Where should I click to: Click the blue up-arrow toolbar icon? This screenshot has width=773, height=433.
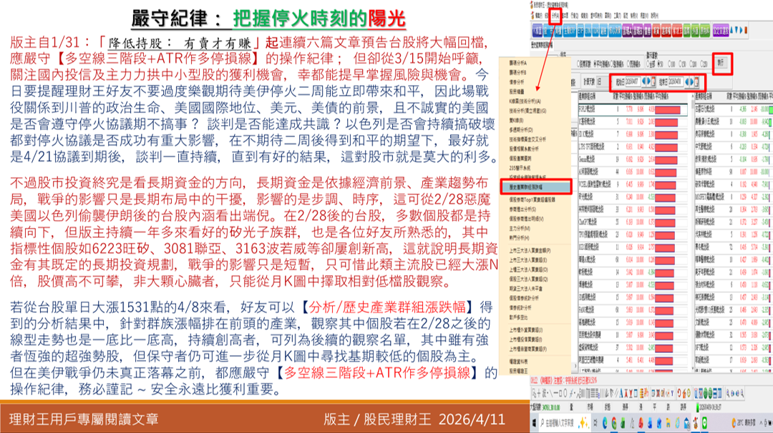[731, 30]
